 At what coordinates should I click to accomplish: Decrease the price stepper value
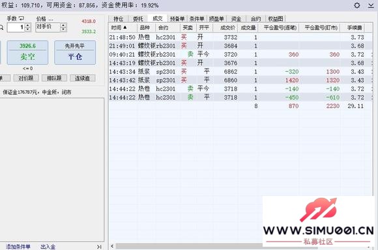click(63, 29)
